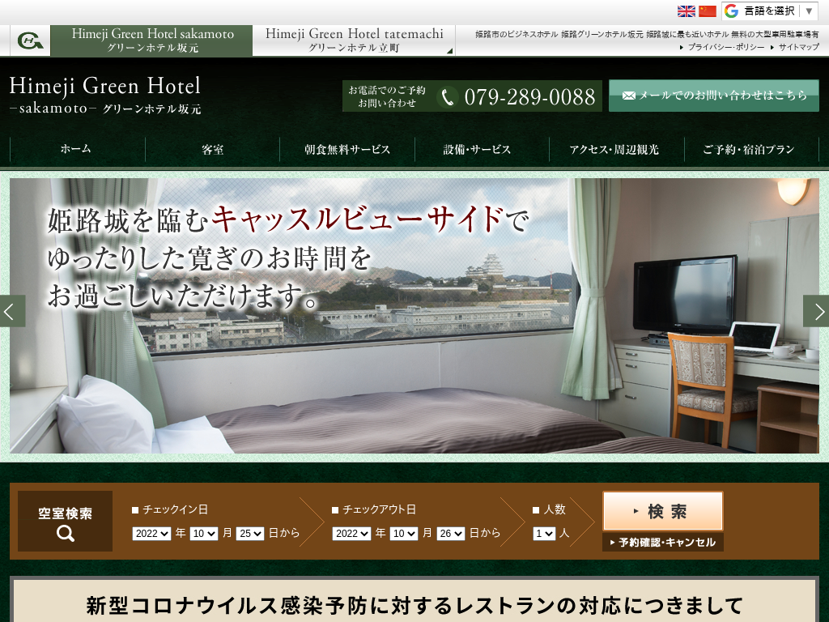Select check-out year dropdown
829x622 pixels.
tap(351, 534)
